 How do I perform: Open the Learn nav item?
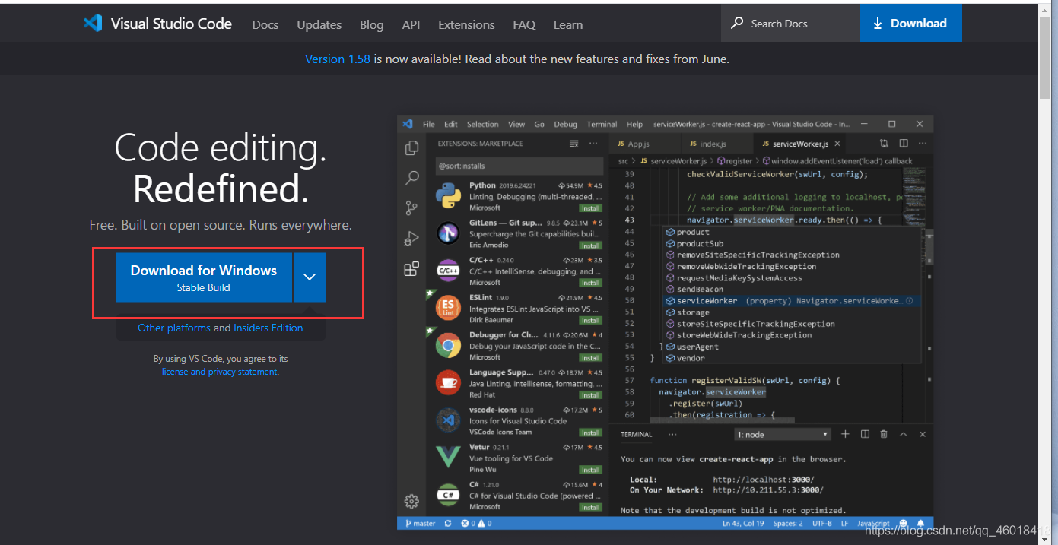tap(568, 24)
